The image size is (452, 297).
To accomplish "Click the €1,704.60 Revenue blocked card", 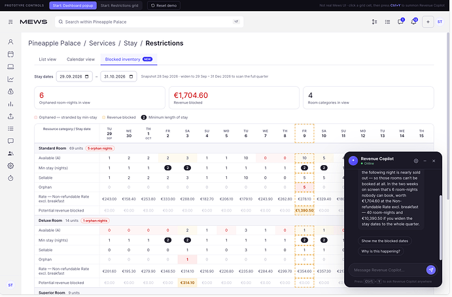I will (x=234, y=98).
